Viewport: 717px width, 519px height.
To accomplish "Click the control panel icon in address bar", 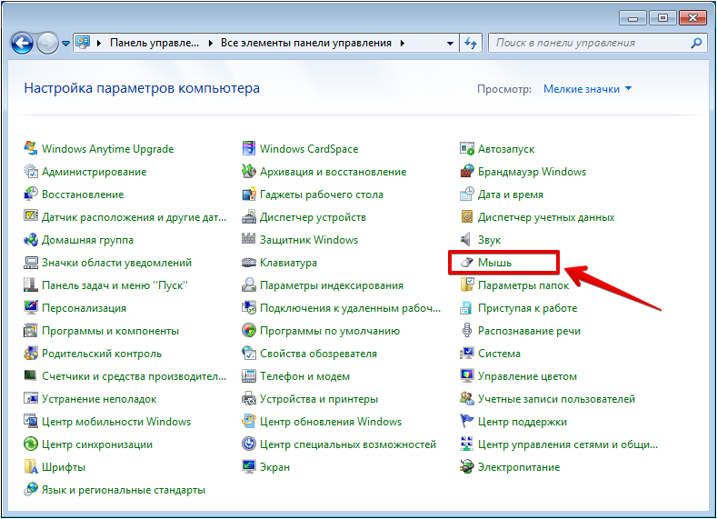I will [x=83, y=43].
